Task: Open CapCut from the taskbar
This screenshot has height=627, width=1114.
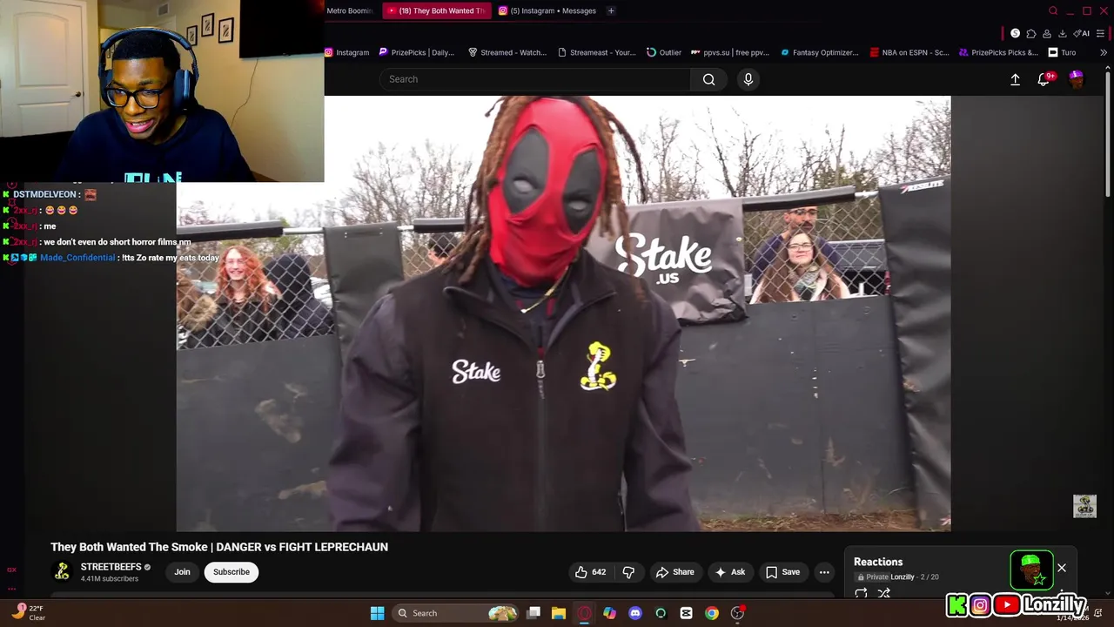Action: coord(686,613)
